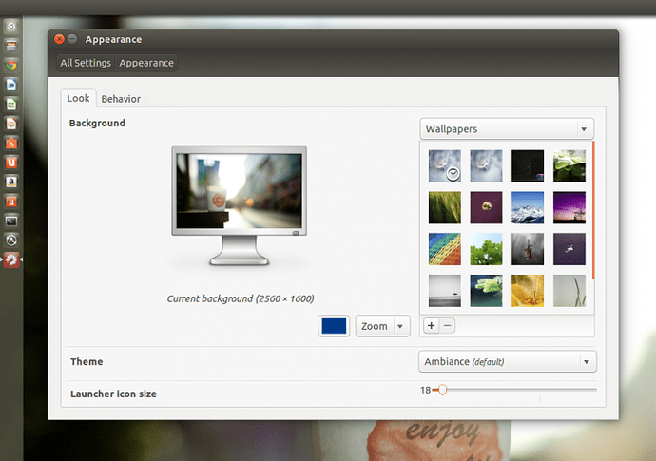This screenshot has height=461, width=656.
Task: Launch the Amazon app in the launcher
Action: tap(11, 182)
